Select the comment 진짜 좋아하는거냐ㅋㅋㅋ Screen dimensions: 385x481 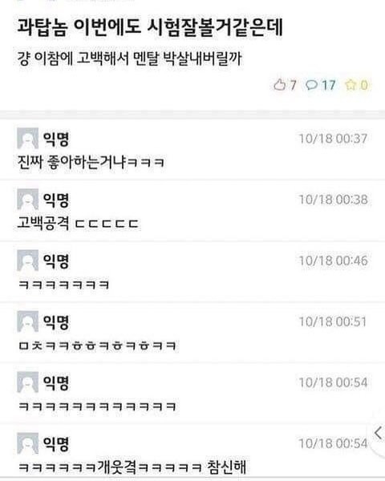click(91, 162)
